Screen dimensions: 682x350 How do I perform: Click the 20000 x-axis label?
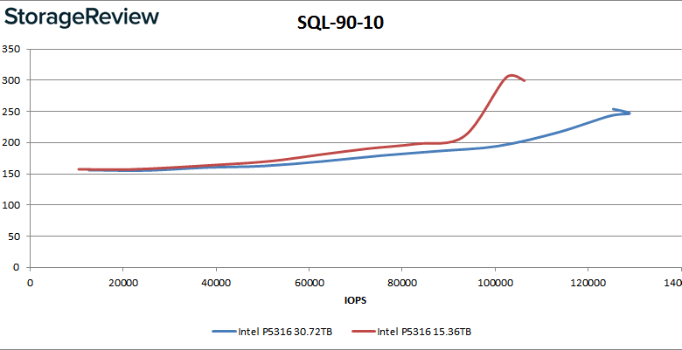coord(122,283)
